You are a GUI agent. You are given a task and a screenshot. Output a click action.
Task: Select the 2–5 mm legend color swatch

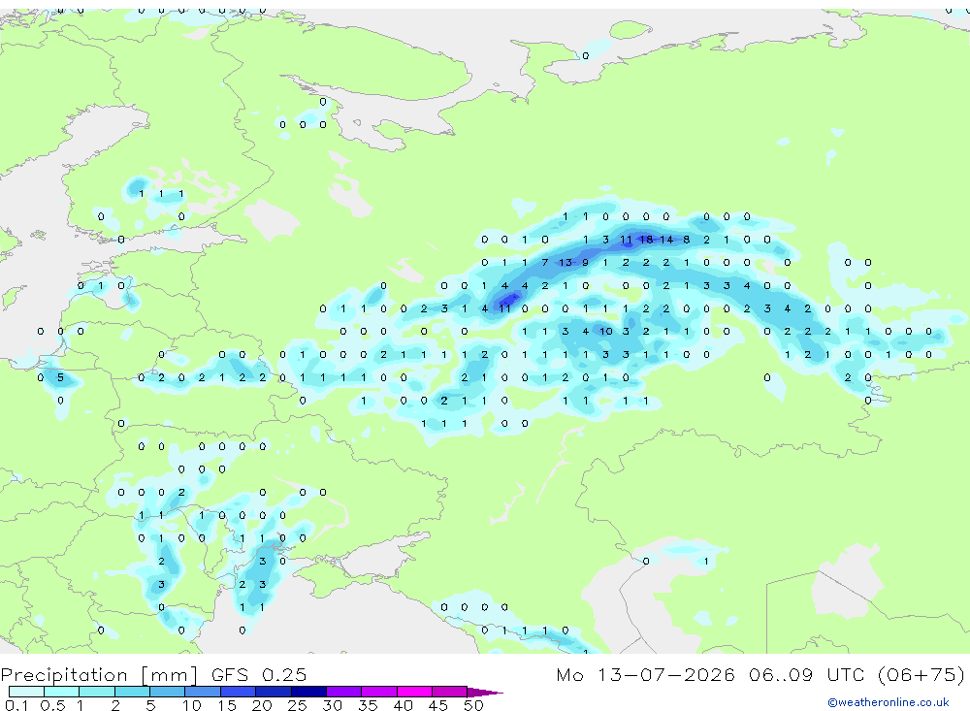132,692
